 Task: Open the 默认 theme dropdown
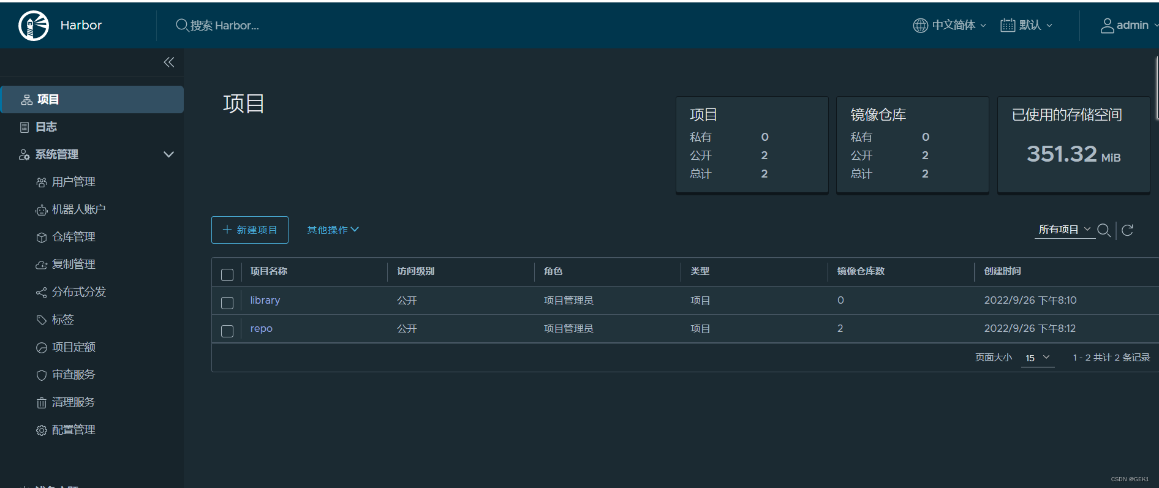coord(1027,25)
